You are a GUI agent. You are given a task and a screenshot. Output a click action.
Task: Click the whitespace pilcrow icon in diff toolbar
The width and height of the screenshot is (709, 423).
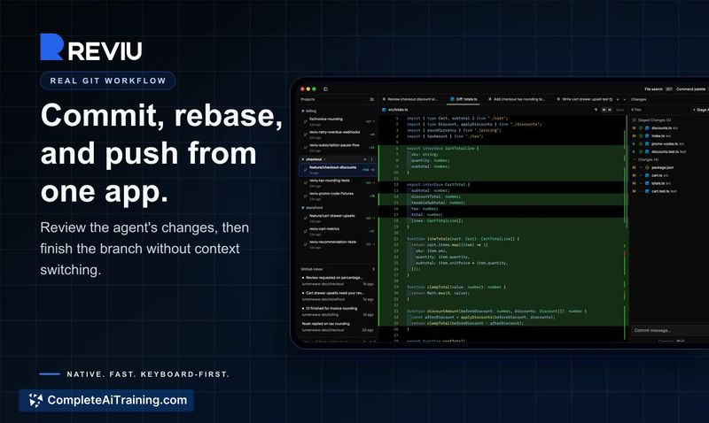point(596,110)
